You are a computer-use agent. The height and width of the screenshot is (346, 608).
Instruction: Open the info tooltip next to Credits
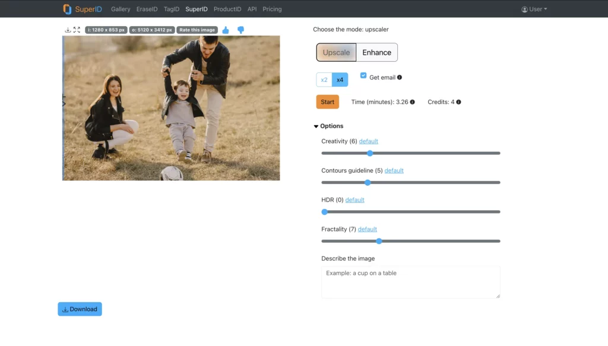pyautogui.click(x=458, y=101)
